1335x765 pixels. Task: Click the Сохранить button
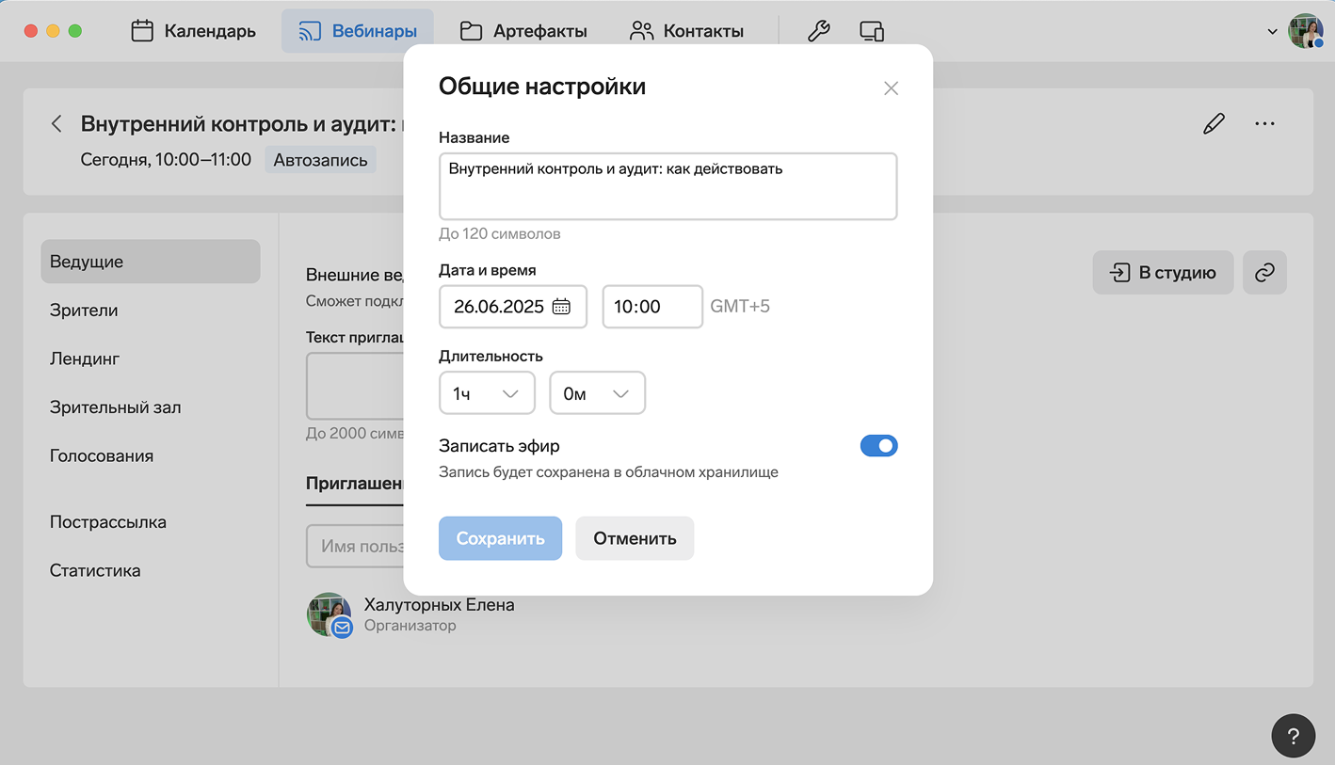(x=500, y=538)
